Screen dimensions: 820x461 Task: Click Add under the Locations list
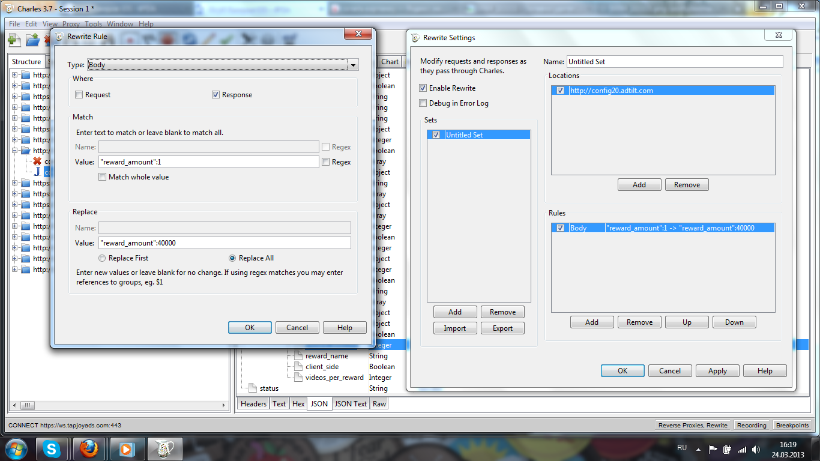coord(639,185)
